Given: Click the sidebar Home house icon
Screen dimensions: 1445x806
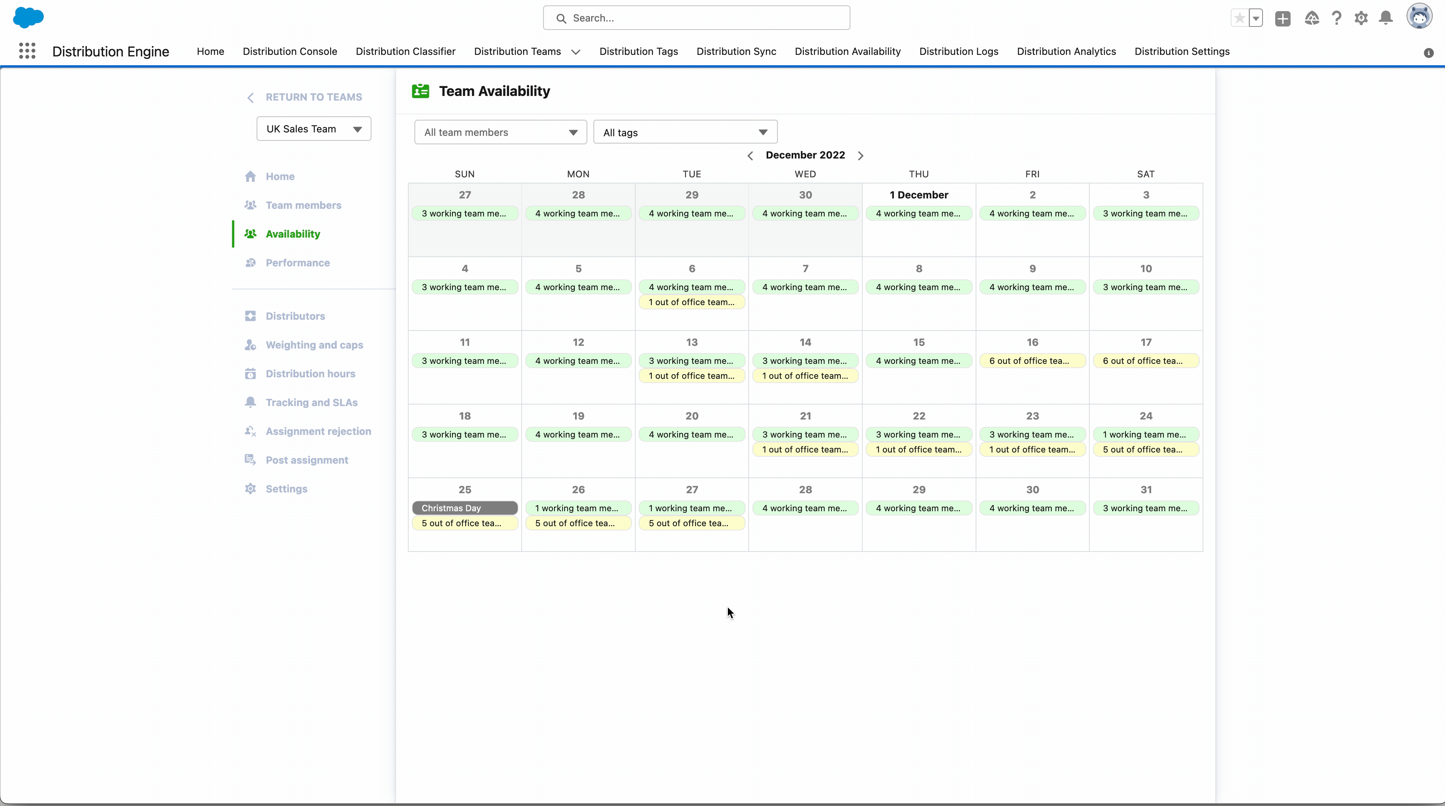Looking at the screenshot, I should (250, 176).
